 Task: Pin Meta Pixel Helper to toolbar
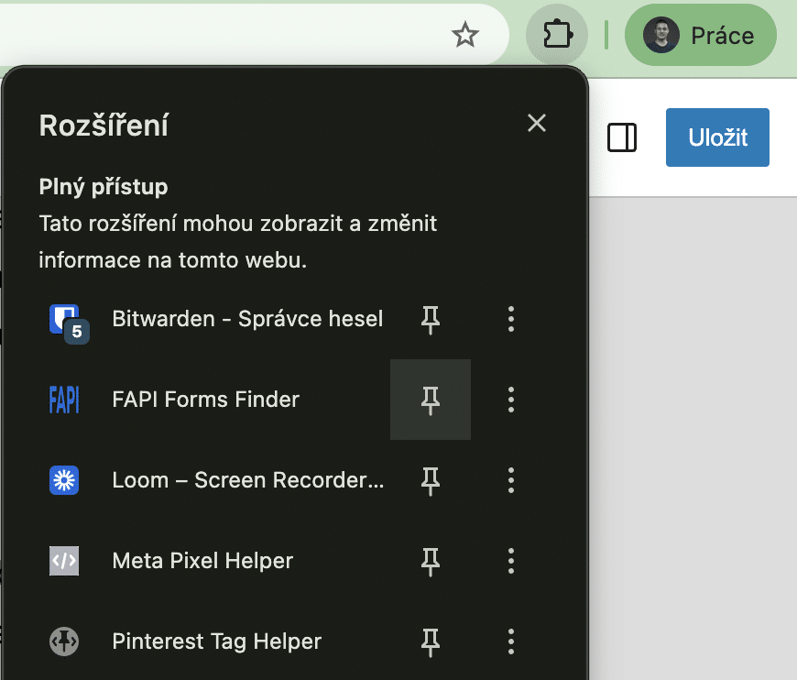point(431,561)
